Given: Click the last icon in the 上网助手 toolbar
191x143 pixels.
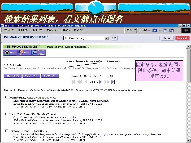Looking at the screenshot, I should [x=172, y=30].
